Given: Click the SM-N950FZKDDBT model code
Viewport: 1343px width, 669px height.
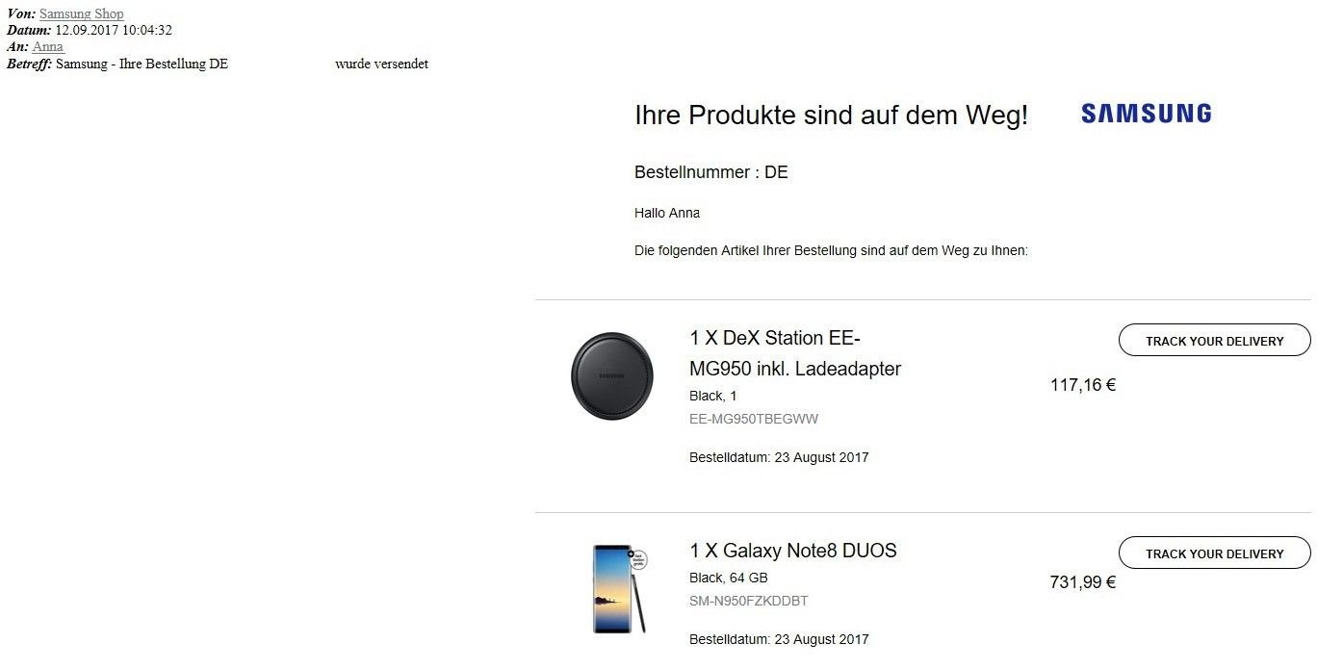Looking at the screenshot, I should (749, 601).
